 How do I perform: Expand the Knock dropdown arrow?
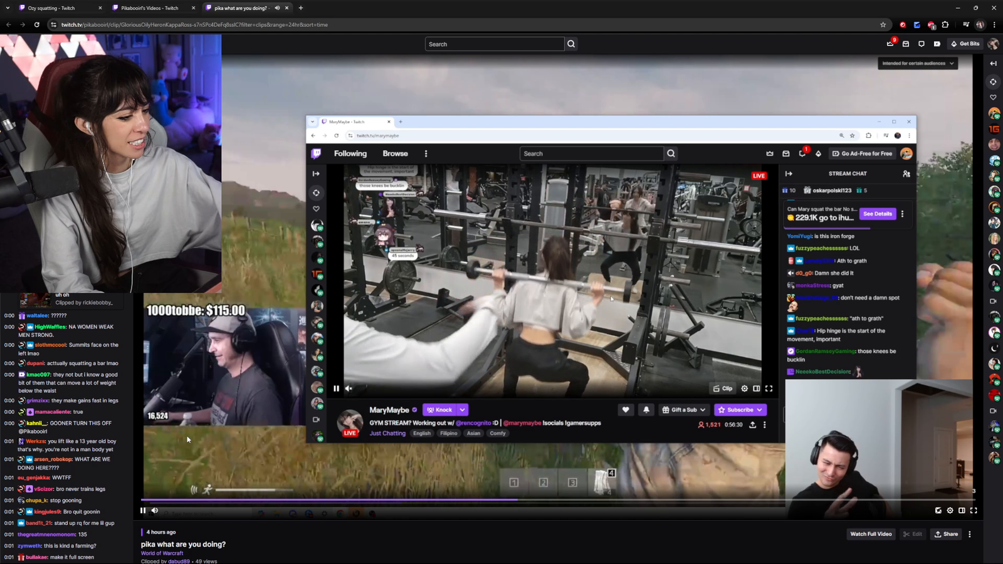pyautogui.click(x=463, y=410)
